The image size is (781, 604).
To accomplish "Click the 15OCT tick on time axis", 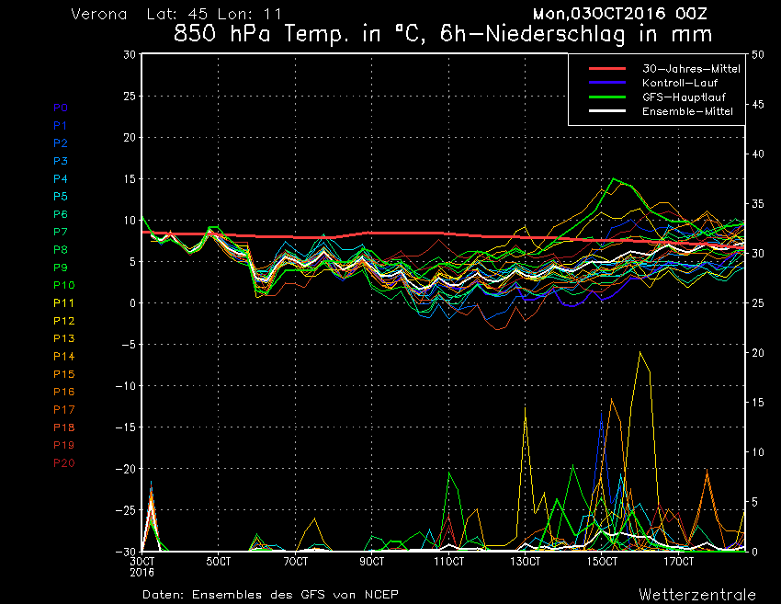I will (602, 561).
